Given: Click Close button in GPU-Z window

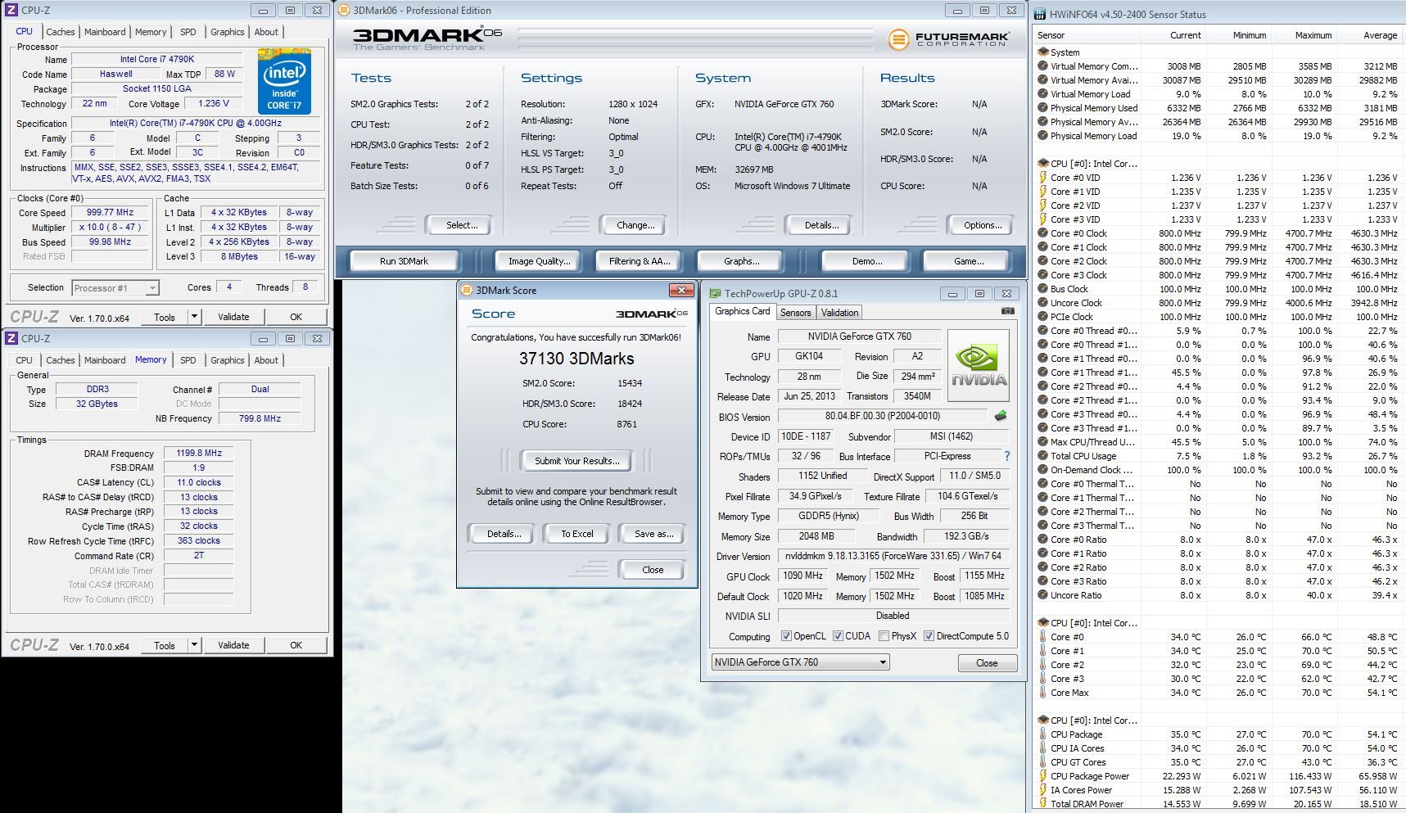Looking at the screenshot, I should click(x=987, y=663).
